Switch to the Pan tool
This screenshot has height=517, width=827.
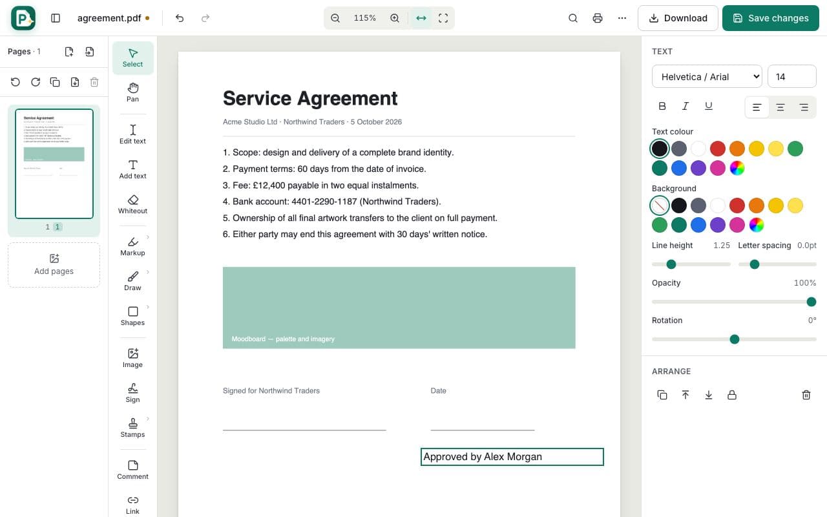coord(132,92)
